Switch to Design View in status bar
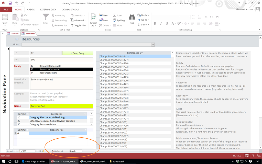The image size is (262, 164). [x=259, y=156]
